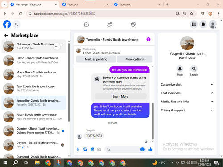Image resolution: width=223 pixels, height=167 pixels.
Task: Close the Messenger | Facebook tab
Action: pos(56,4)
